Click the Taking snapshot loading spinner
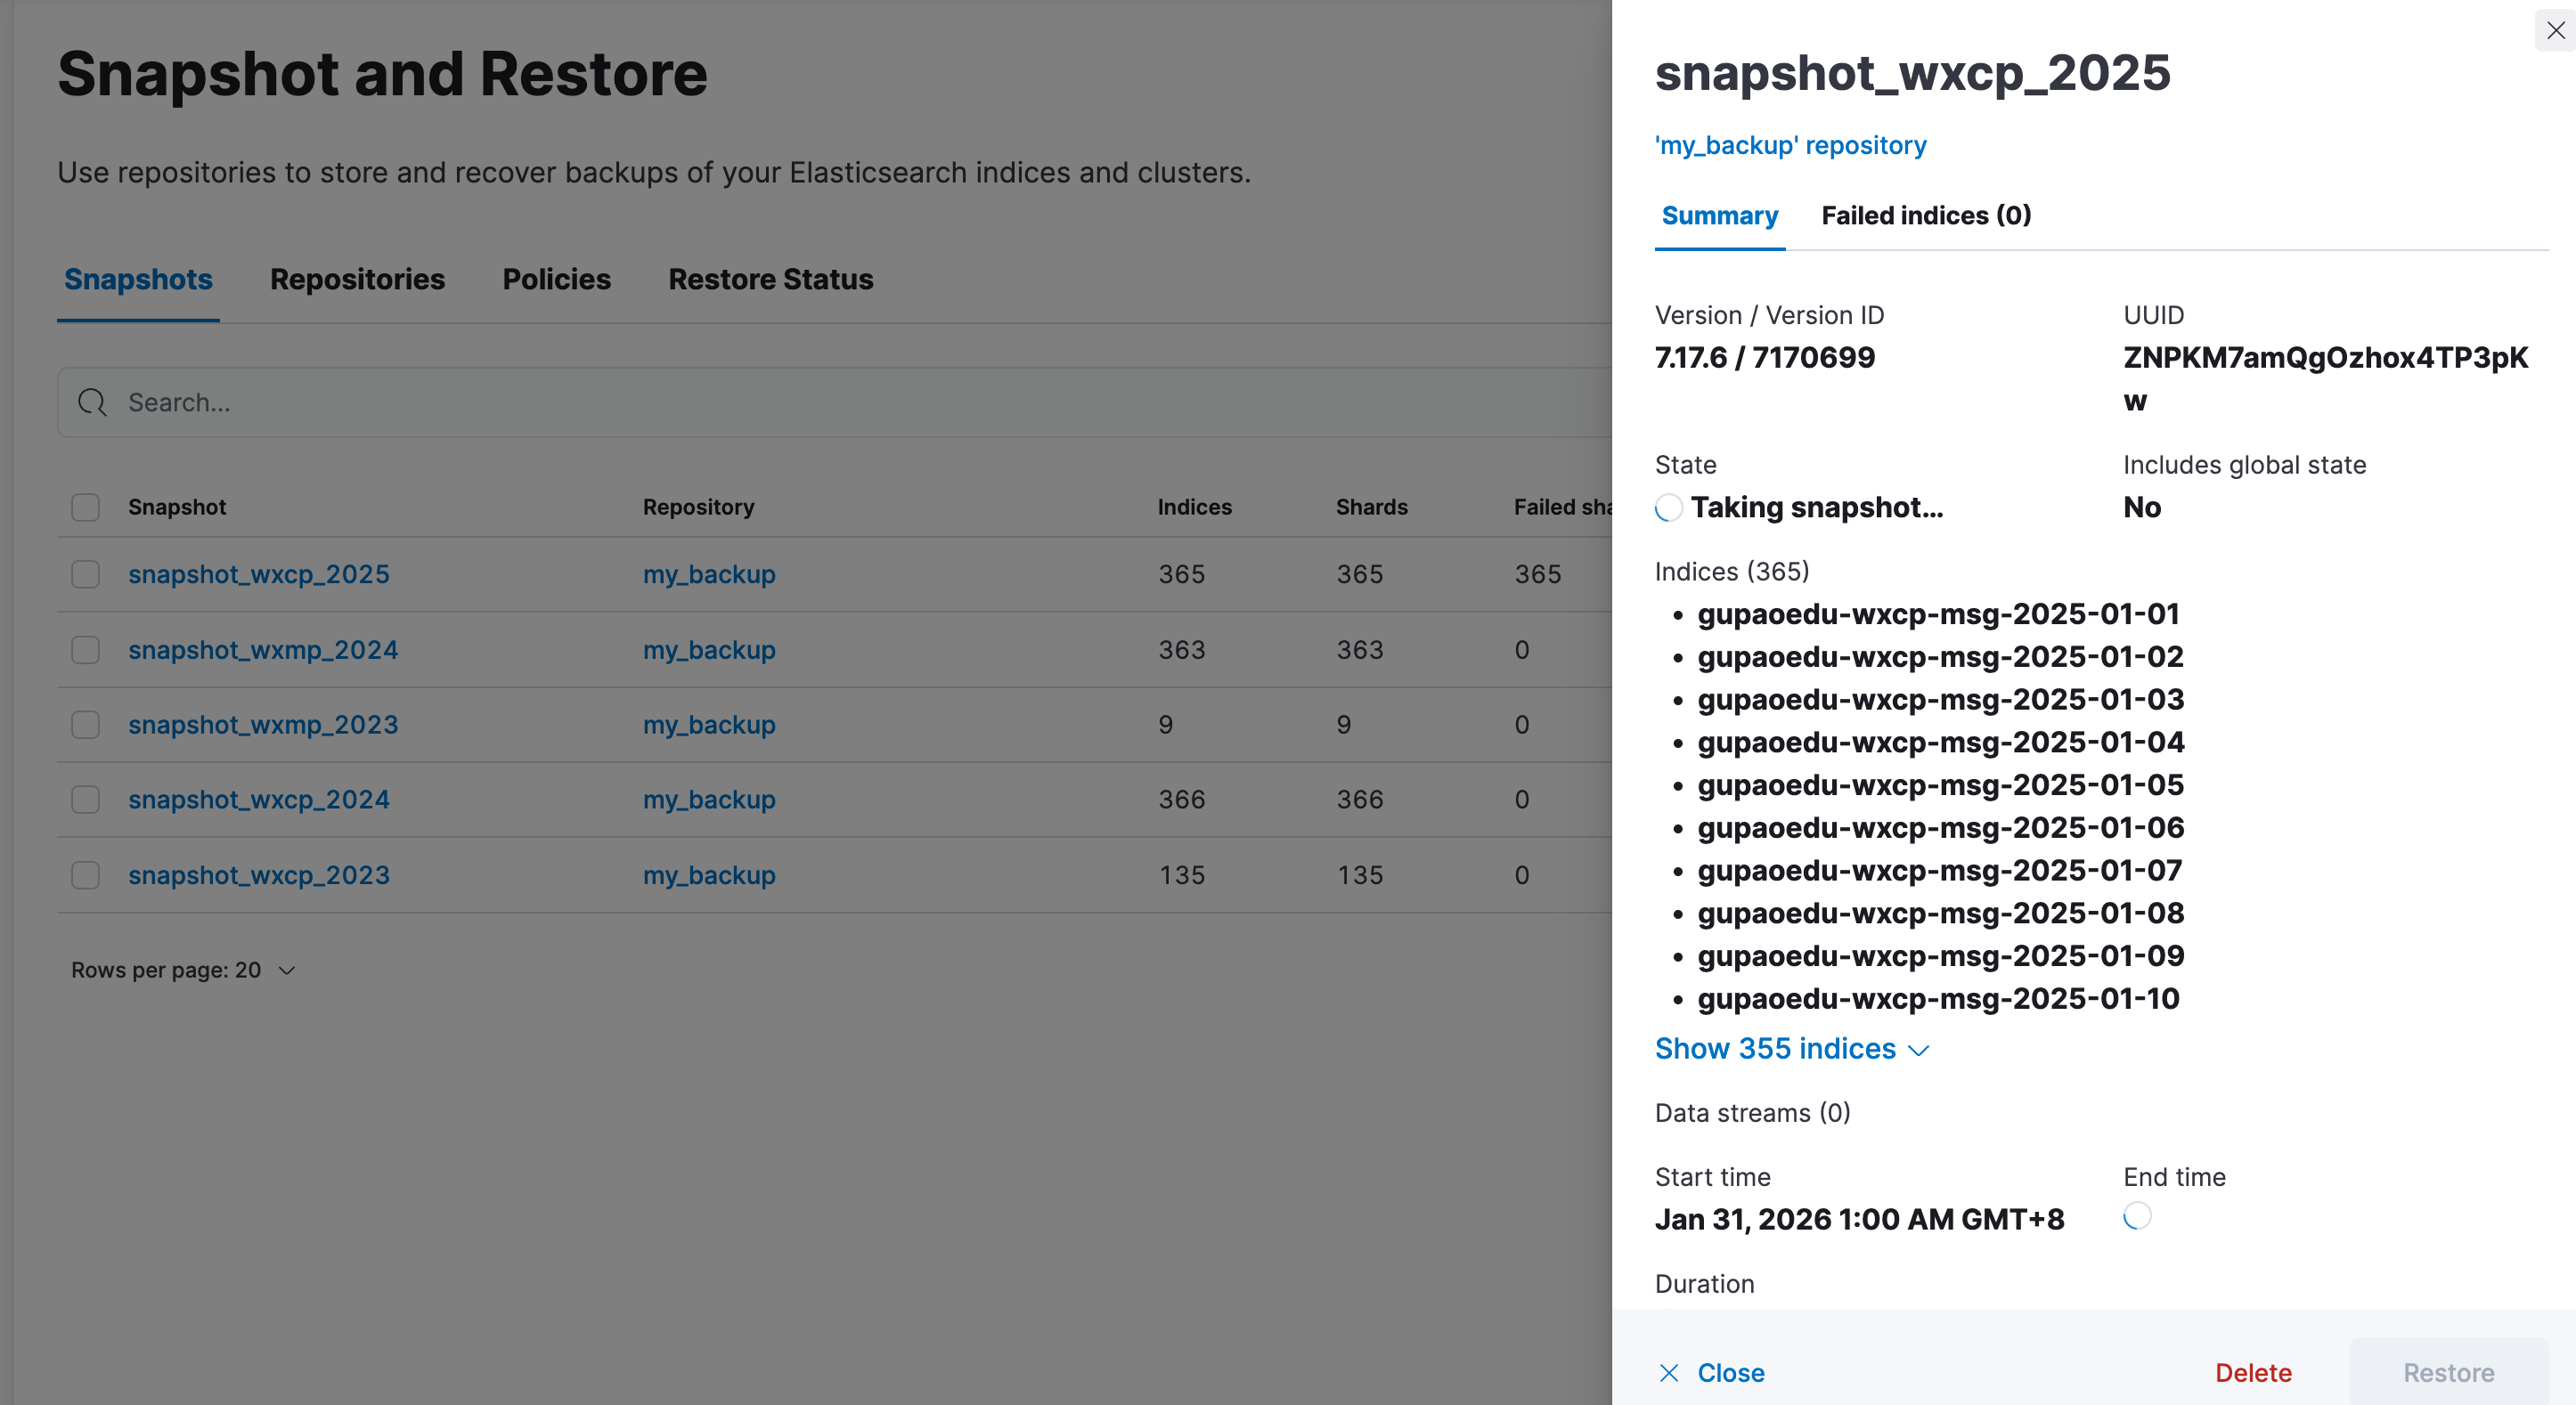This screenshot has height=1405, width=2576. click(1668, 508)
